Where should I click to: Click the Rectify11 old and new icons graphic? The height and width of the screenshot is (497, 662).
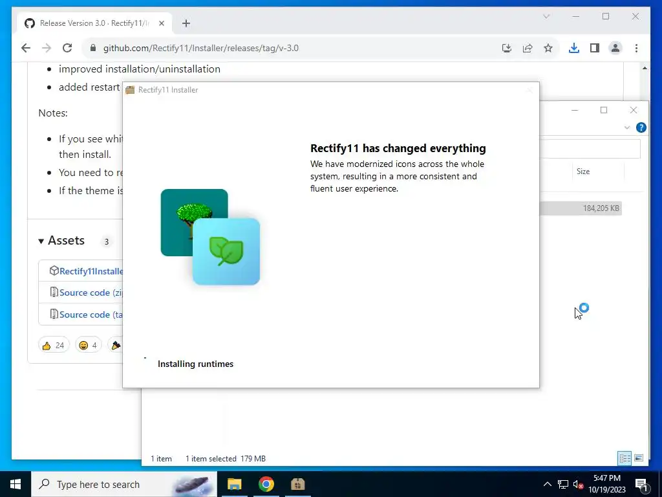tap(210, 237)
